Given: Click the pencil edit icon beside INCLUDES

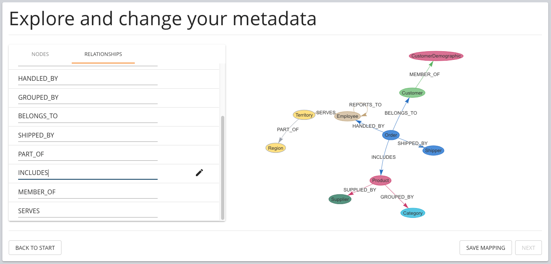Looking at the screenshot, I should 199,173.
